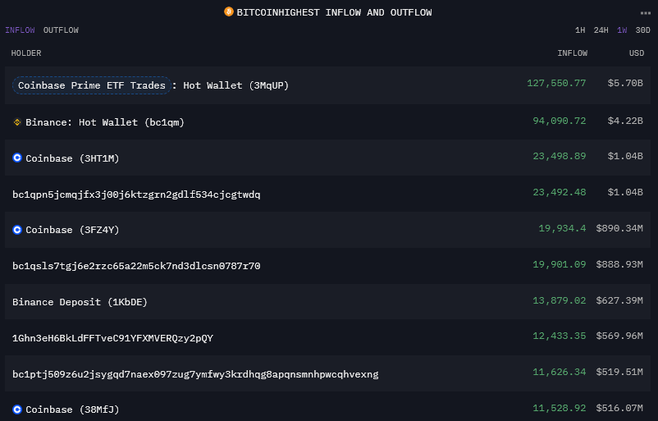Screen dimensions: 658x421
Task: Click USD value $4.22B
Action: [x=625, y=121]
